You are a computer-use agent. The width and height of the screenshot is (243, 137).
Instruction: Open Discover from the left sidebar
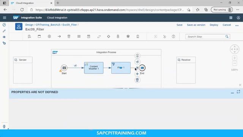(x=4, y=25)
